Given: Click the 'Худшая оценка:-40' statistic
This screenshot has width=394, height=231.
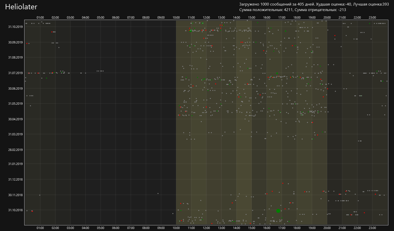Looking at the screenshot, I should click(x=334, y=4).
